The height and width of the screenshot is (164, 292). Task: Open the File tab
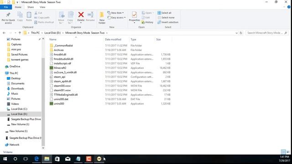[6, 7]
